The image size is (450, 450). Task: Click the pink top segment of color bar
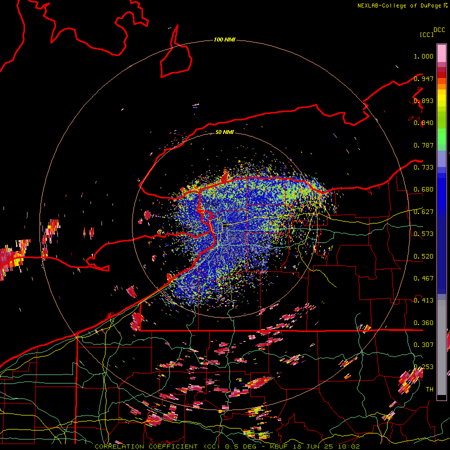click(441, 53)
